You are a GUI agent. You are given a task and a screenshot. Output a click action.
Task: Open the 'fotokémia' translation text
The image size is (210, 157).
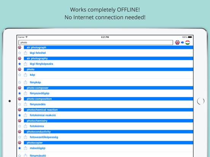coord(37,126)
